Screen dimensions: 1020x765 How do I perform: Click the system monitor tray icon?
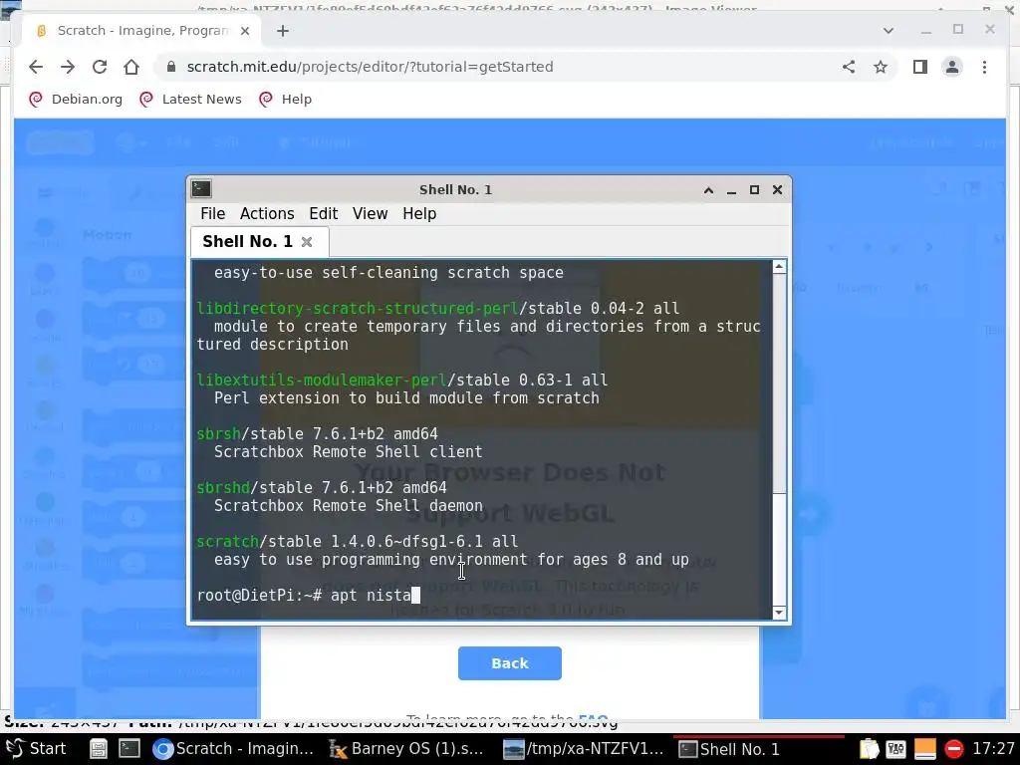point(896,749)
